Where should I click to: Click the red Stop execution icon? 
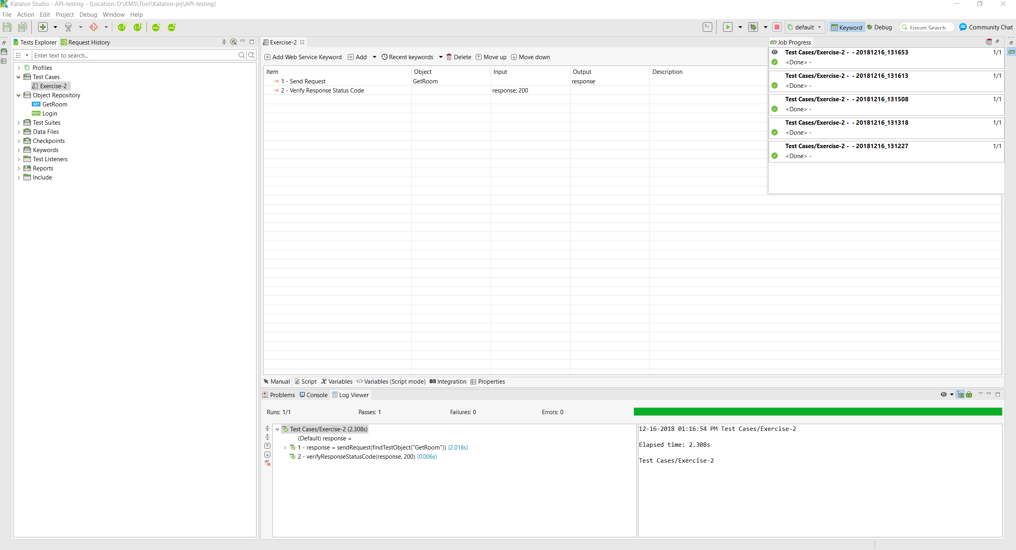(777, 27)
